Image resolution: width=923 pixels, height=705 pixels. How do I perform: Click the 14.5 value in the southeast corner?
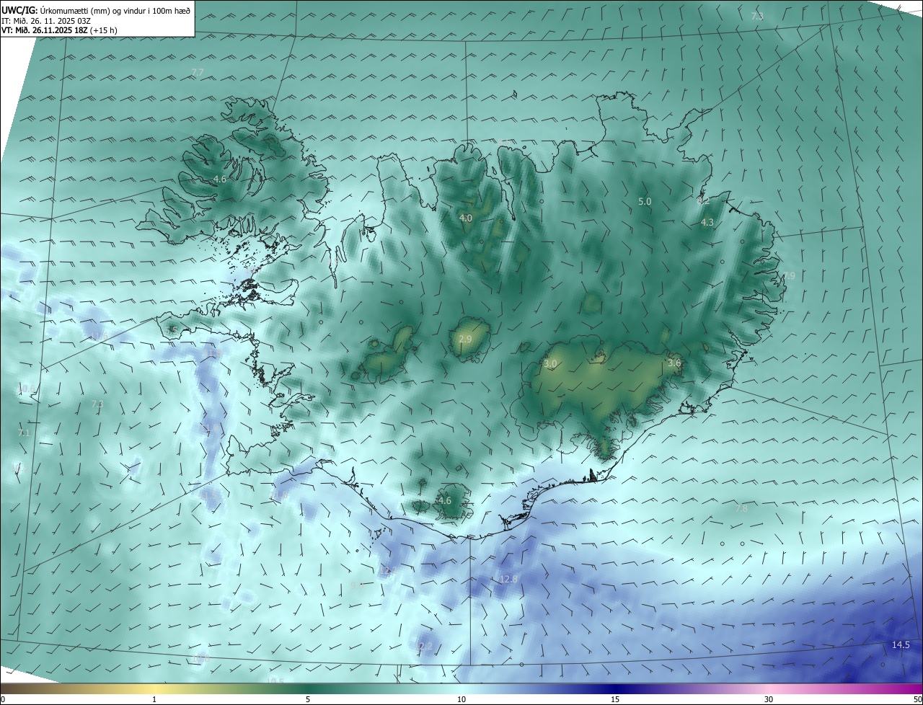(x=901, y=645)
